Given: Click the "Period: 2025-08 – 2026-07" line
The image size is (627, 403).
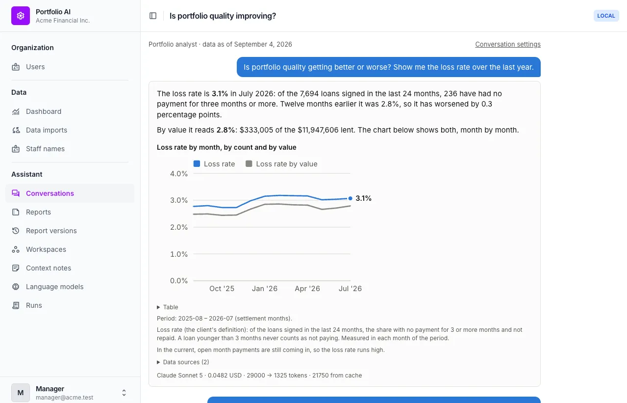Looking at the screenshot, I should click(x=225, y=319).
